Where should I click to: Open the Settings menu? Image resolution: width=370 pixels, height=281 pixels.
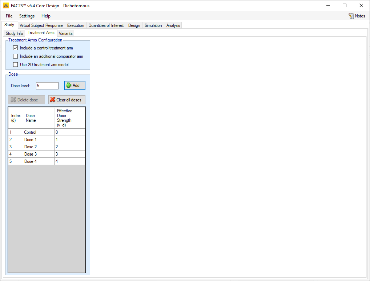pyautogui.click(x=27, y=16)
